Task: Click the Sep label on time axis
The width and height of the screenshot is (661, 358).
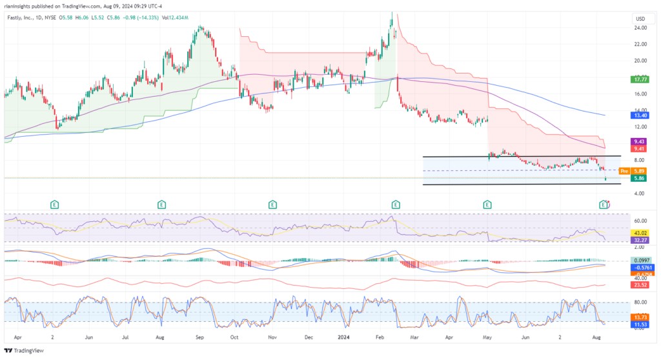Action: click(199, 337)
